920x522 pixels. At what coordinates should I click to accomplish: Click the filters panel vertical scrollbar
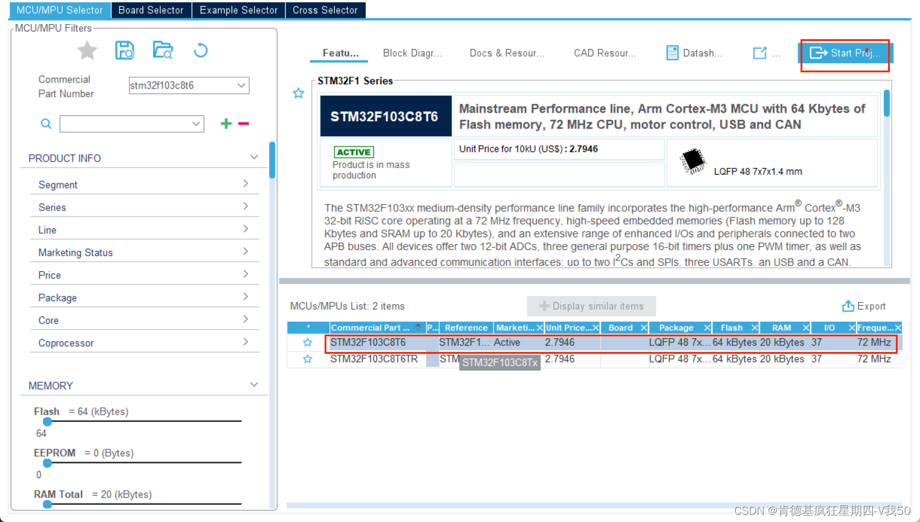[x=272, y=160]
